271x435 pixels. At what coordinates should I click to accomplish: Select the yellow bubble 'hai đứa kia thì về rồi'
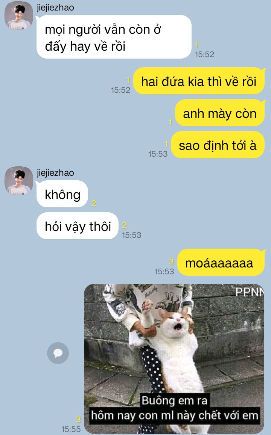click(x=199, y=81)
